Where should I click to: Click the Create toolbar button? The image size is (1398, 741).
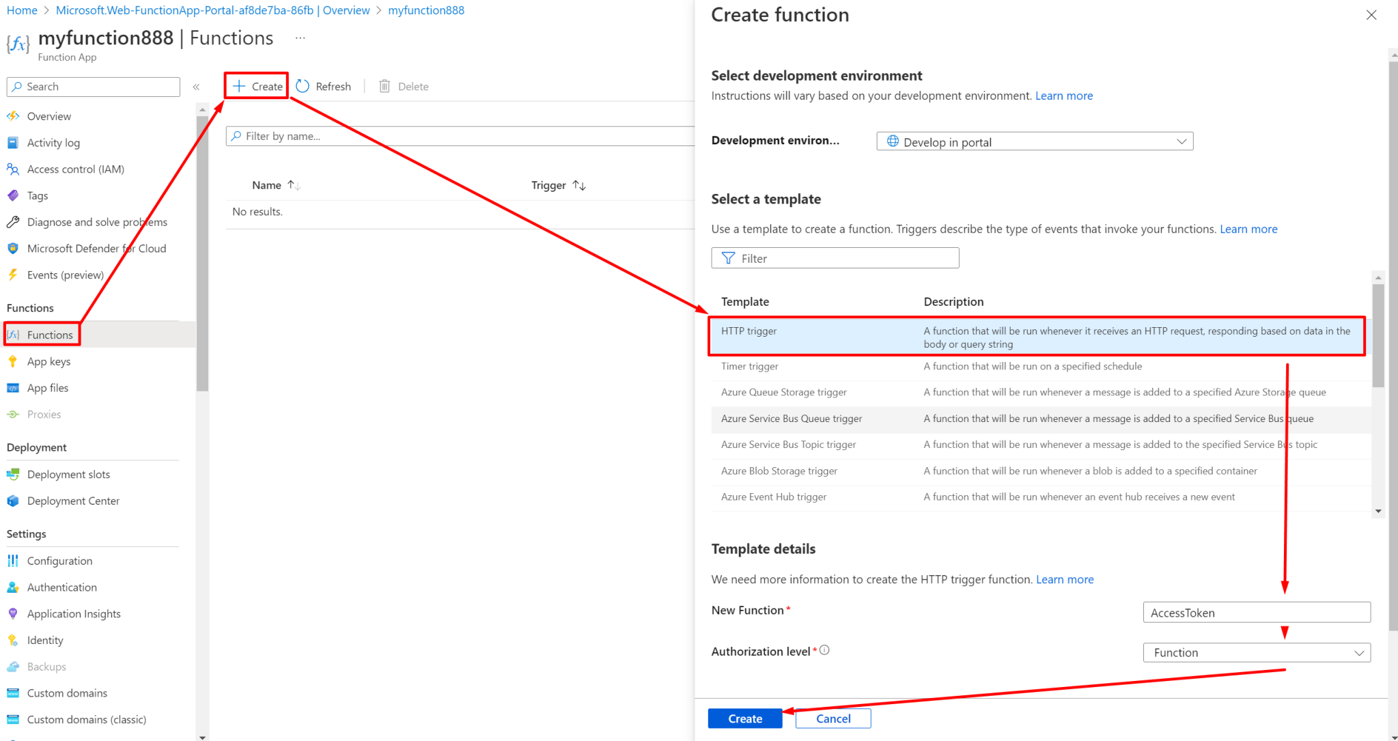click(x=257, y=86)
